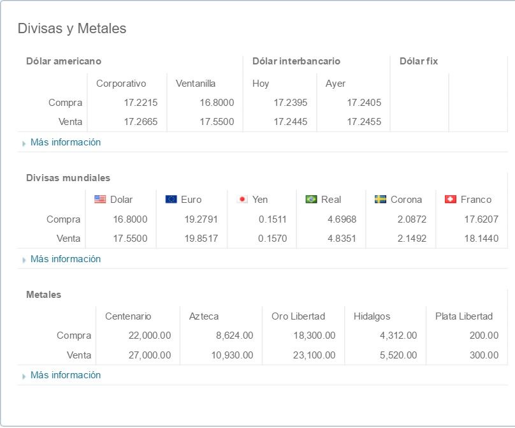Open the Más información link under Dólar americano
The height and width of the screenshot is (428, 515).
pyautogui.click(x=66, y=142)
